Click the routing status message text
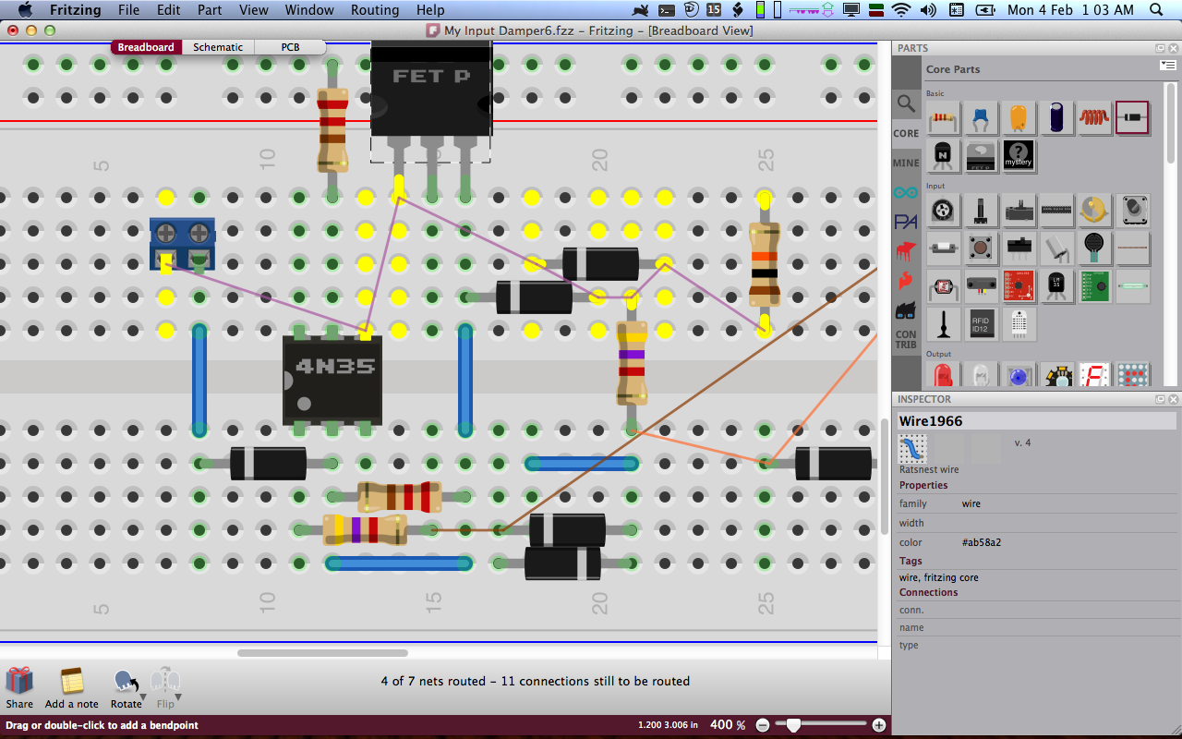Image resolution: width=1182 pixels, height=739 pixels. click(536, 681)
